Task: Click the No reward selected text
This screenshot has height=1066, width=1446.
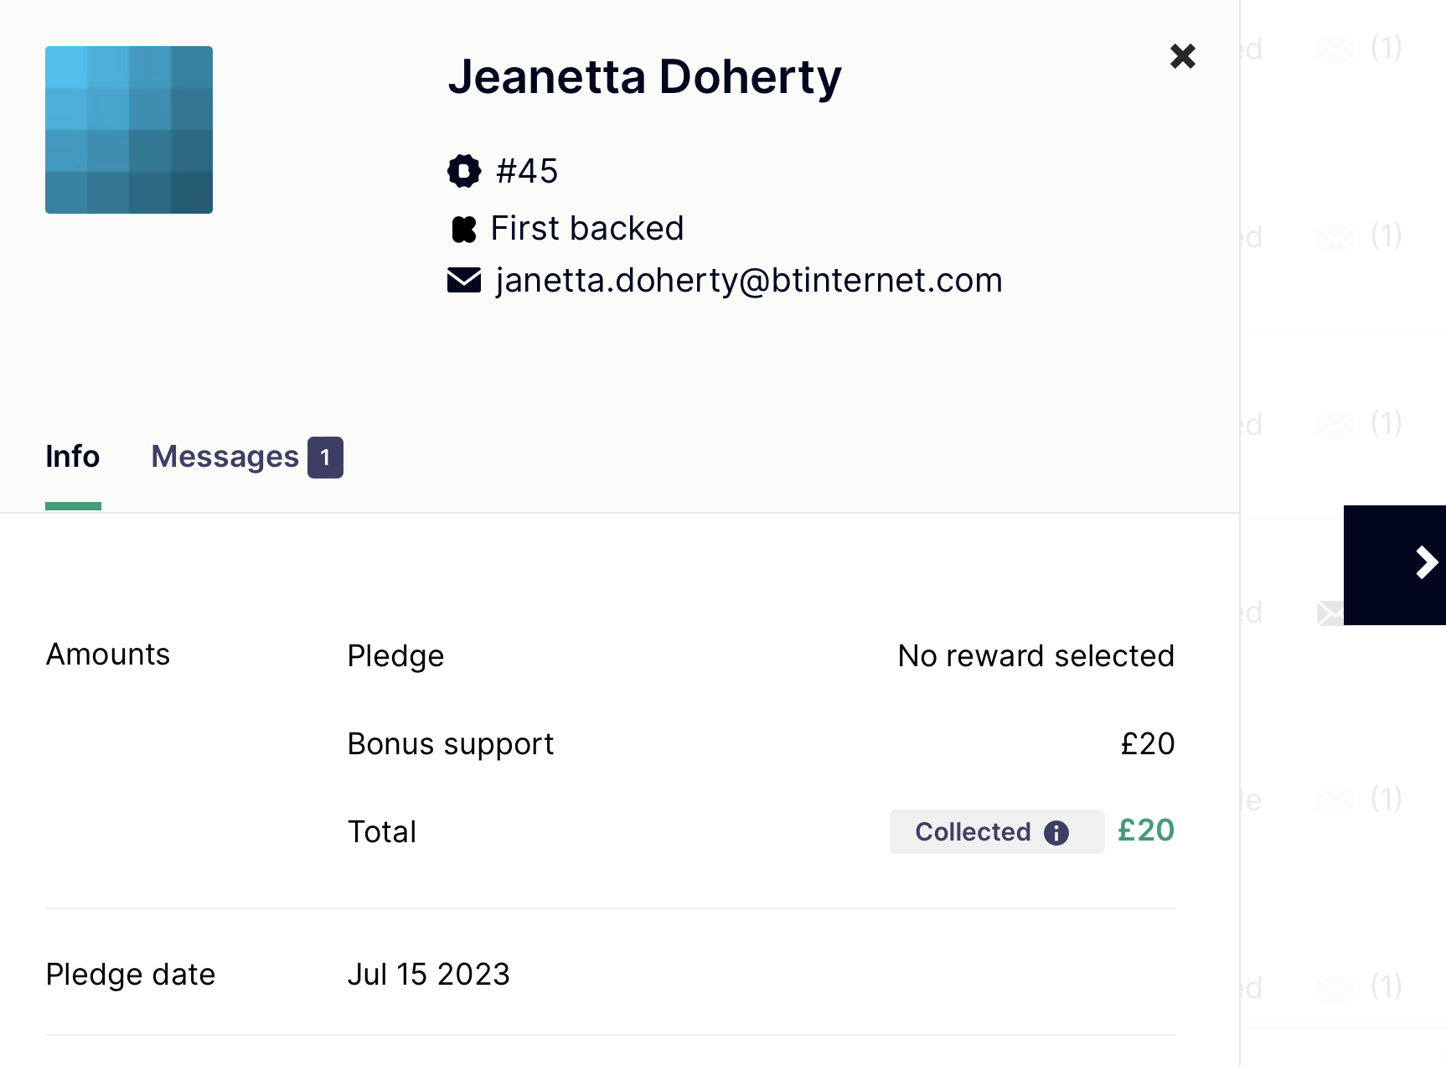Action: tap(1035, 656)
